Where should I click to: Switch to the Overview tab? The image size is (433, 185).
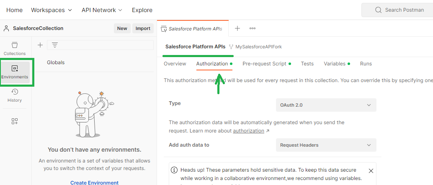(x=175, y=64)
